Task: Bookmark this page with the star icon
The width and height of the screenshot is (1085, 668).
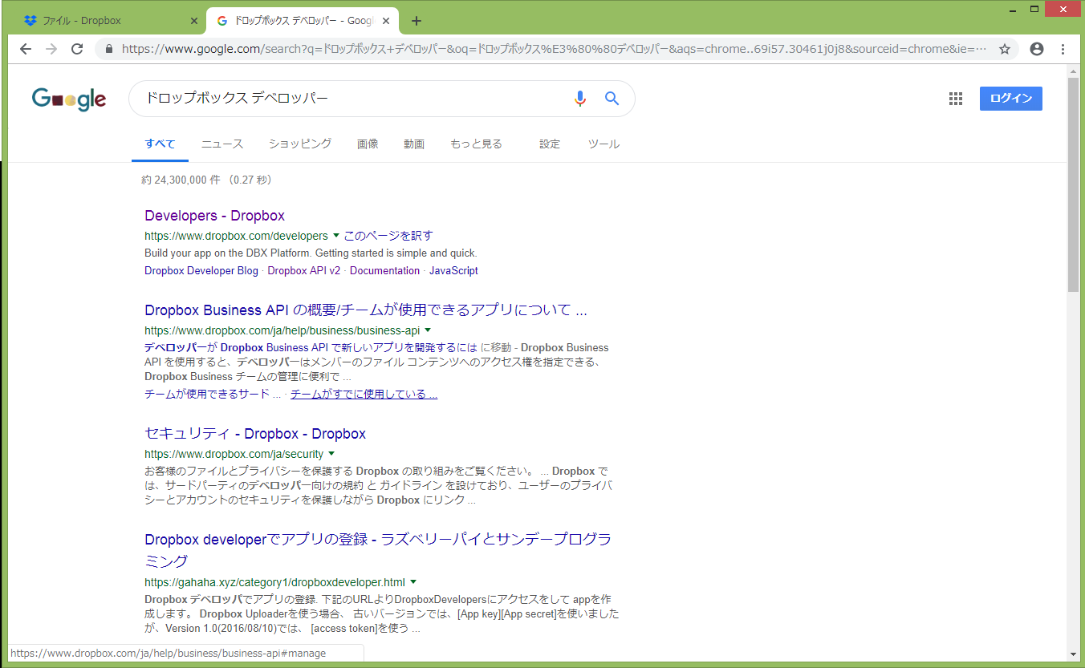Action: click(x=1004, y=49)
